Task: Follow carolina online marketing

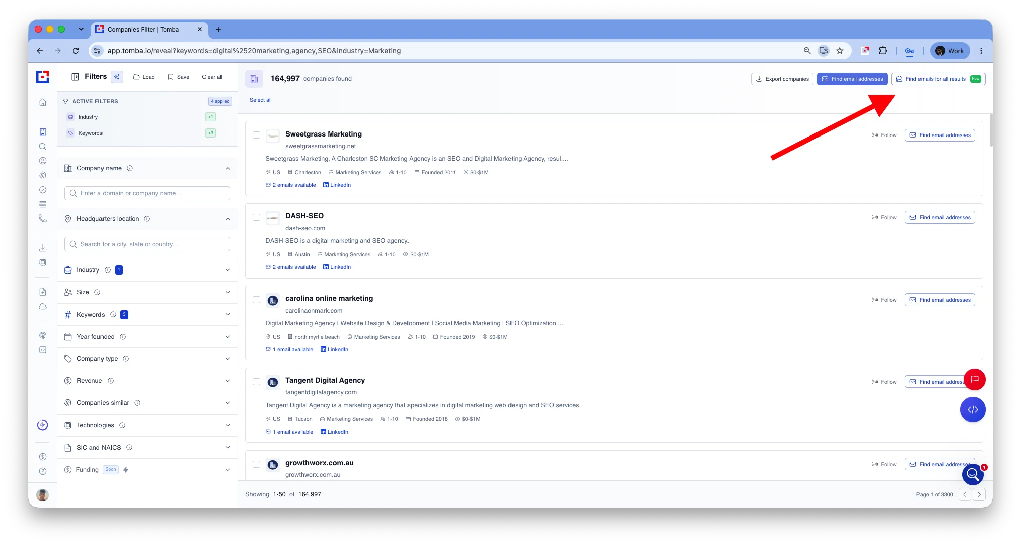Action: coord(884,300)
